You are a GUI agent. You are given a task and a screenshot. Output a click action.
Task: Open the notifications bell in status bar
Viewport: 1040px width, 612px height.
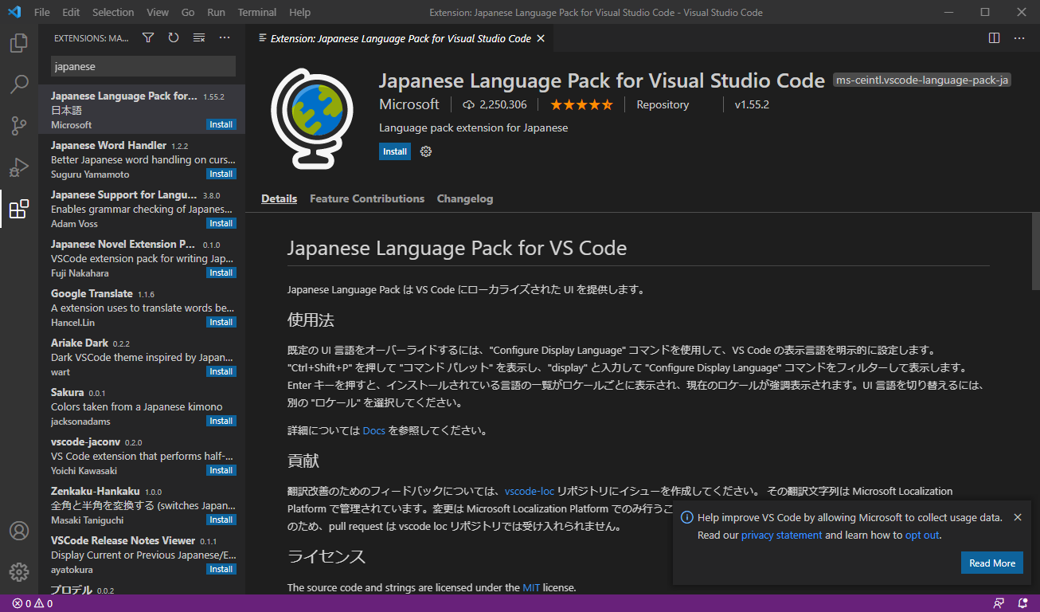[1022, 603]
